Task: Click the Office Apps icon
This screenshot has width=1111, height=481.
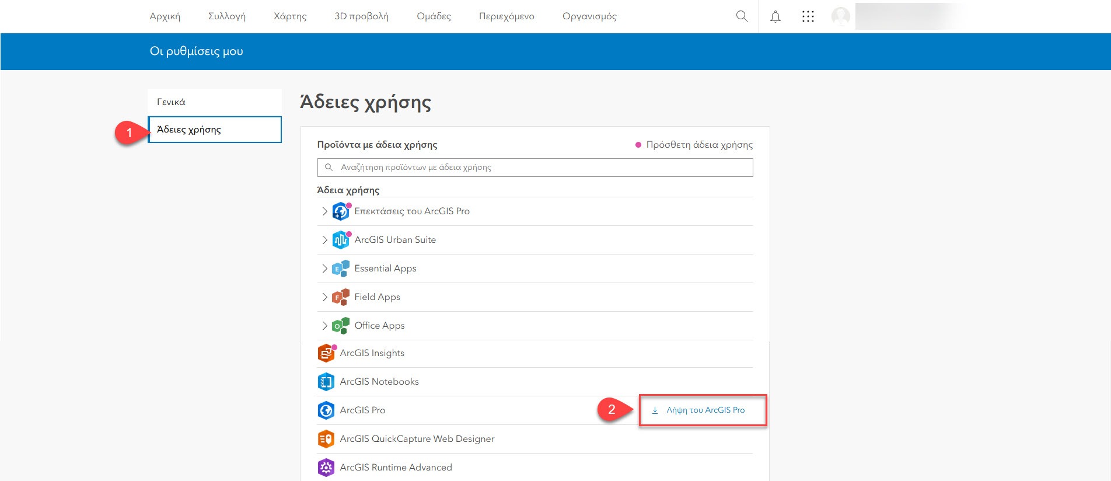Action: [341, 326]
